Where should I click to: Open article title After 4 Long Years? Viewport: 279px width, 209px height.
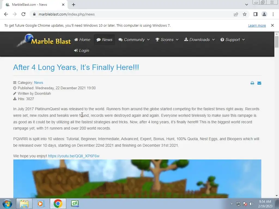coord(76,67)
